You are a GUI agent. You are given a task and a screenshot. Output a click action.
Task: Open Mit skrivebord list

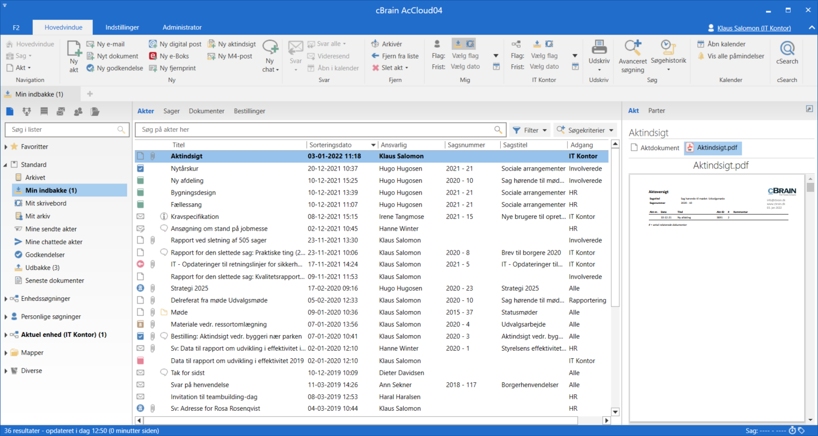pos(46,203)
